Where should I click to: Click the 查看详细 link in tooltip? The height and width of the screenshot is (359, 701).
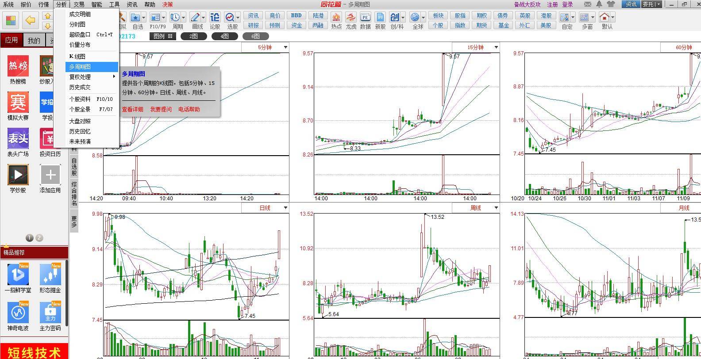click(x=133, y=109)
